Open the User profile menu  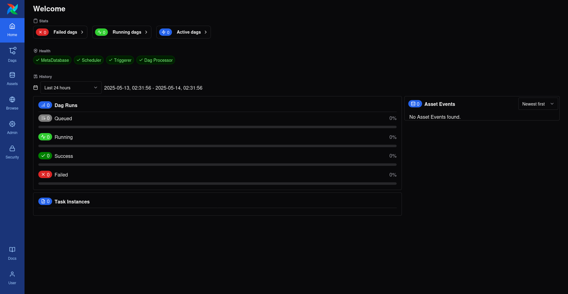[x=12, y=278]
